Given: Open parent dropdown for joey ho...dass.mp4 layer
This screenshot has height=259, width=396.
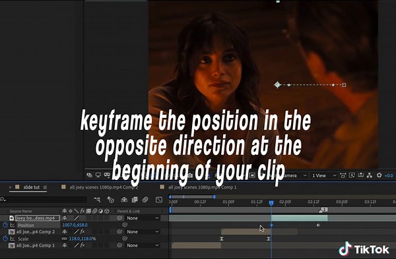Looking at the screenshot, I should (x=143, y=218).
